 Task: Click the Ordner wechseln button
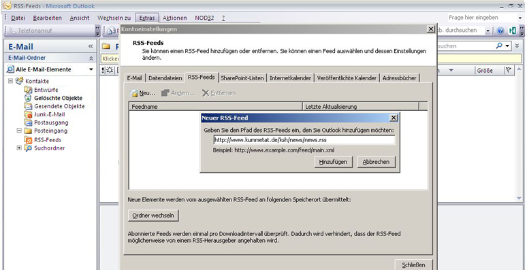pyautogui.click(x=153, y=216)
